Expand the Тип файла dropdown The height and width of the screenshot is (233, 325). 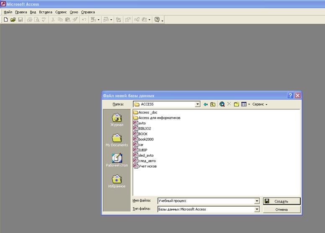257,209
